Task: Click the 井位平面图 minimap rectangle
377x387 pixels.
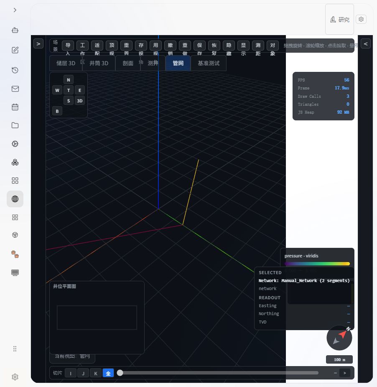Action: (97, 317)
